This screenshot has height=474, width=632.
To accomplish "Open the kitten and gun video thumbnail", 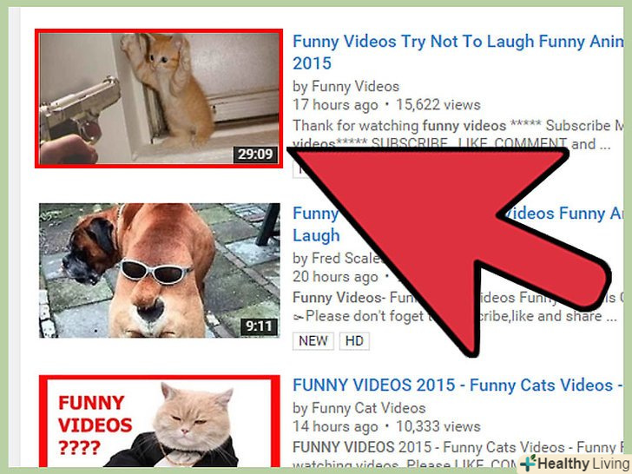I will pyautogui.click(x=159, y=98).
